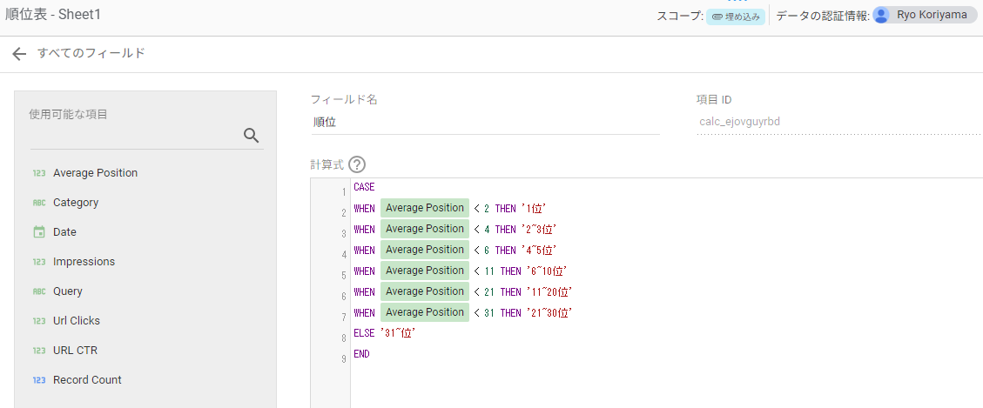Click the blue number icon beside Record Count
983x408 pixels.
pyautogui.click(x=38, y=380)
